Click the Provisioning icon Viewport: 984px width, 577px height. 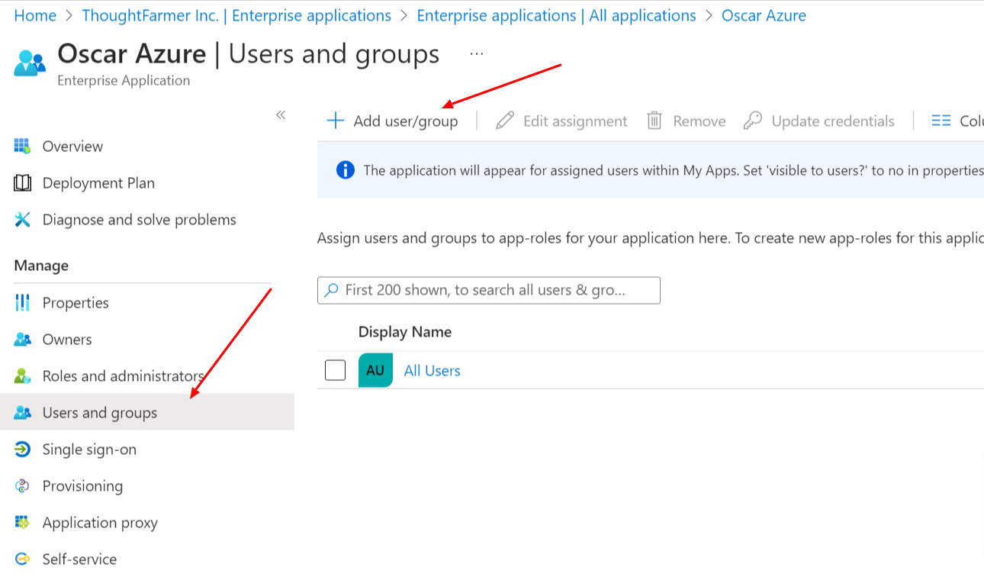[23, 486]
